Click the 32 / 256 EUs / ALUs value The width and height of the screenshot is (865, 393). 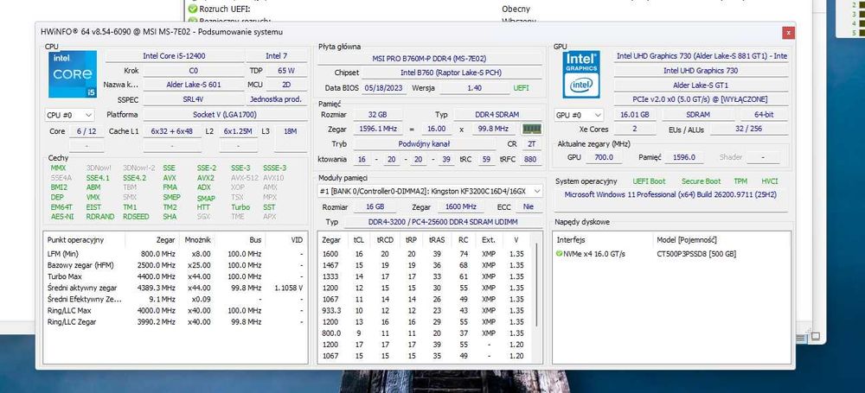pyautogui.click(x=748, y=129)
